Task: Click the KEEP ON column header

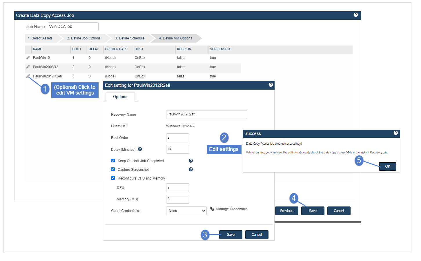Action: tap(184, 49)
